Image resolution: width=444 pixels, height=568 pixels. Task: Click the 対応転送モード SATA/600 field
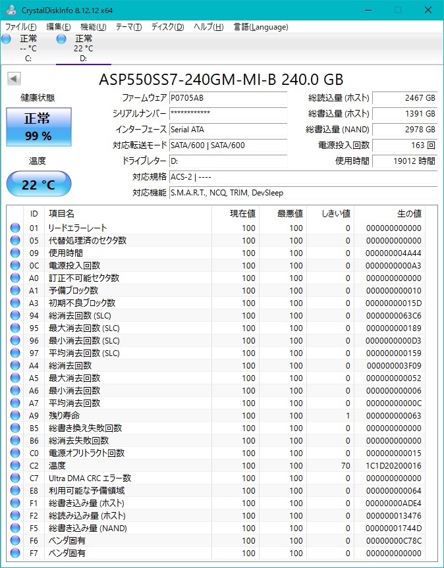[228, 145]
